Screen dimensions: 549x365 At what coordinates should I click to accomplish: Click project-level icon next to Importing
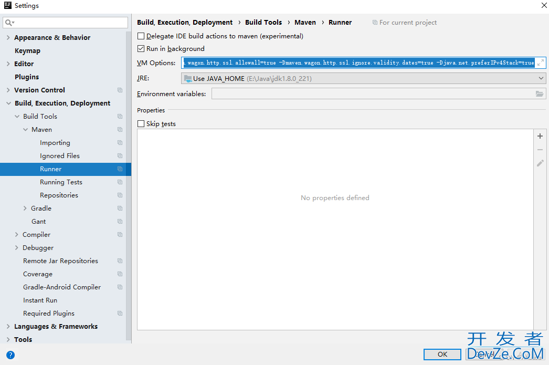pyautogui.click(x=120, y=142)
